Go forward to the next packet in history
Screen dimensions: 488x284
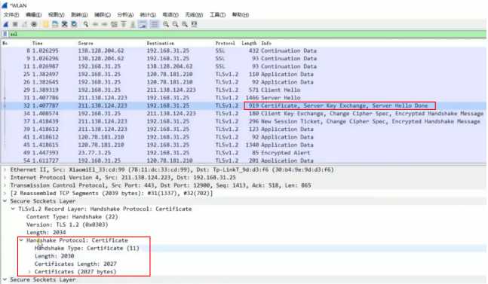click(x=104, y=24)
